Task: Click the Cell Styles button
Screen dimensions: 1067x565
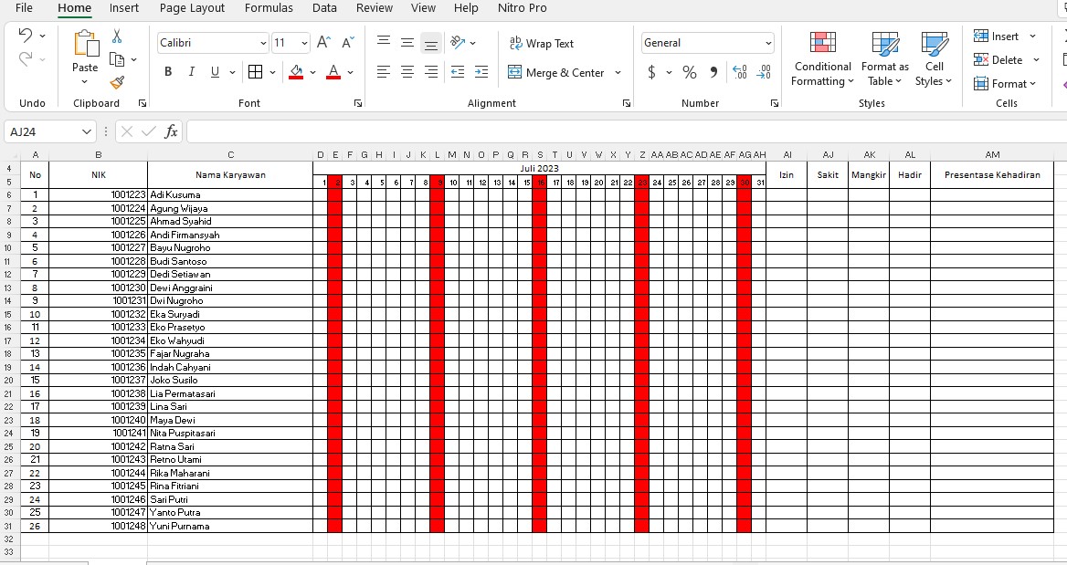Action: (934, 59)
